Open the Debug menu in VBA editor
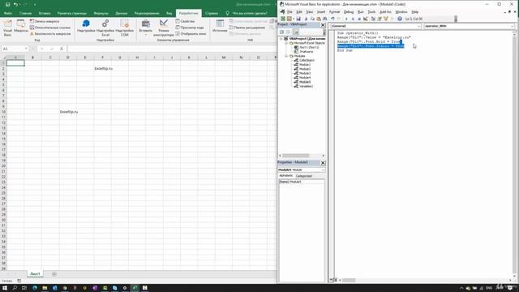Image resolution: width=519 pixels, height=292 pixels. tap(349, 12)
